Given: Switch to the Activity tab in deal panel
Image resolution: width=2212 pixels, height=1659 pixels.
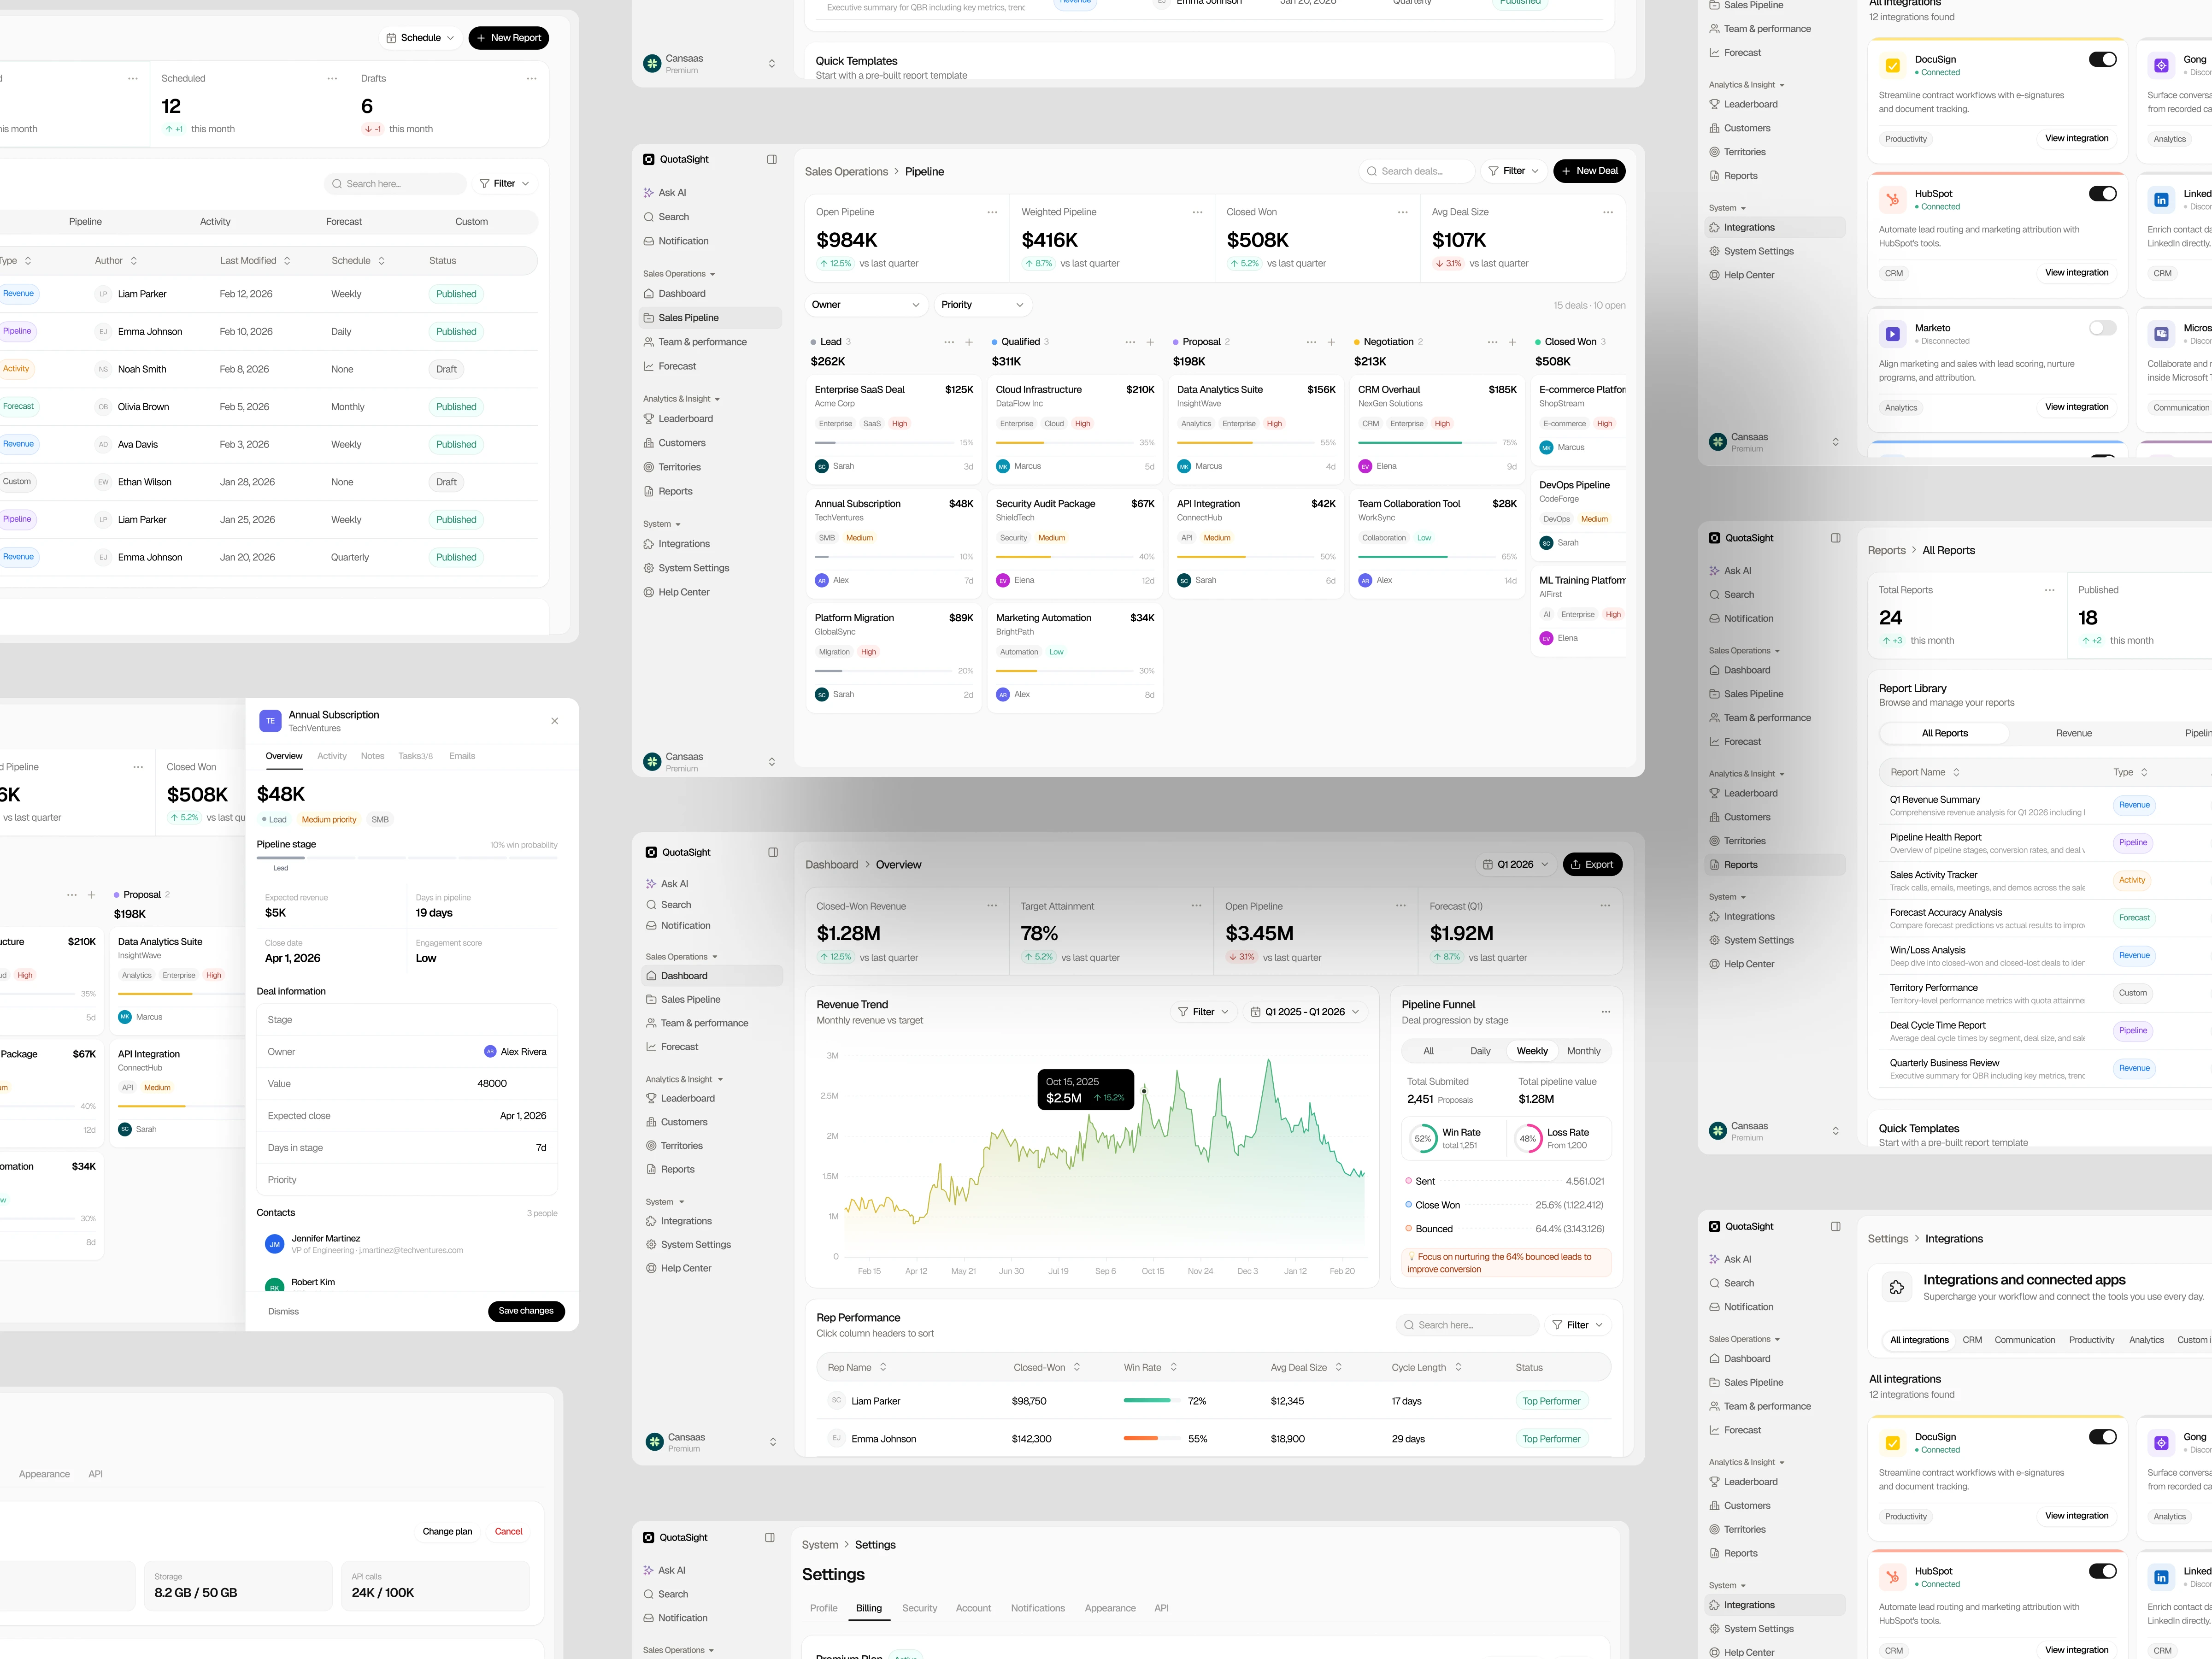Looking at the screenshot, I should pyautogui.click(x=331, y=756).
